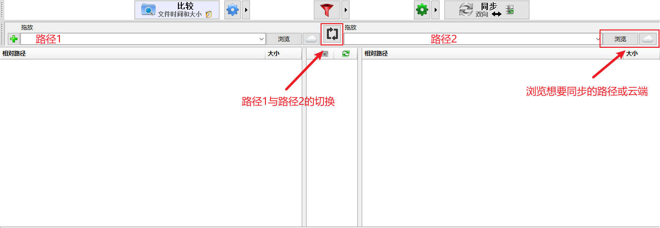
Task: Browse for the right folder with 浏览
Action: (x=620, y=39)
